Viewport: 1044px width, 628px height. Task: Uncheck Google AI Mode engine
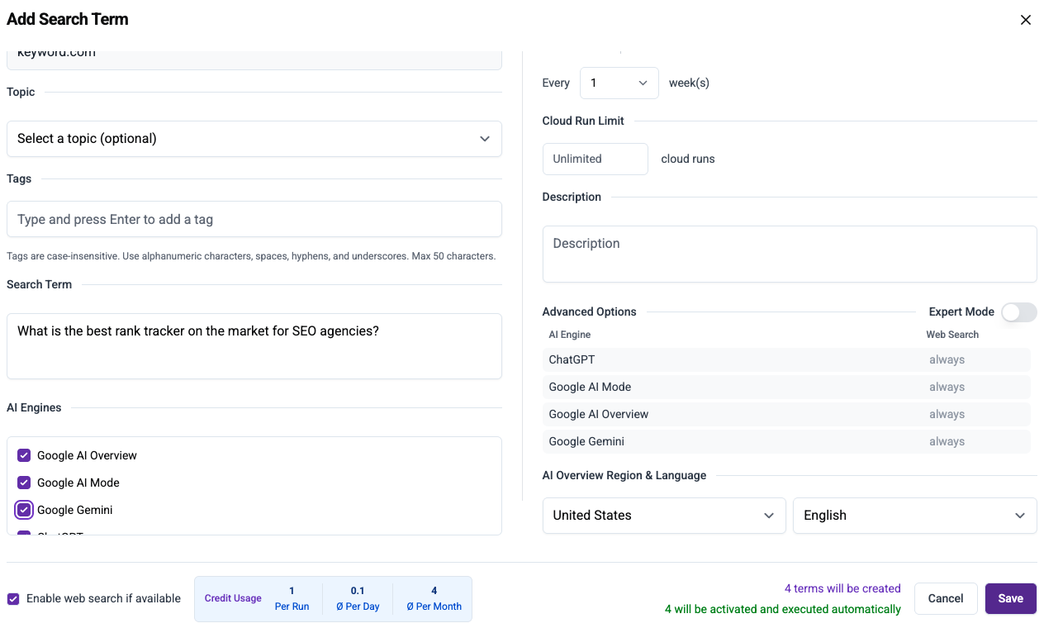tap(24, 483)
